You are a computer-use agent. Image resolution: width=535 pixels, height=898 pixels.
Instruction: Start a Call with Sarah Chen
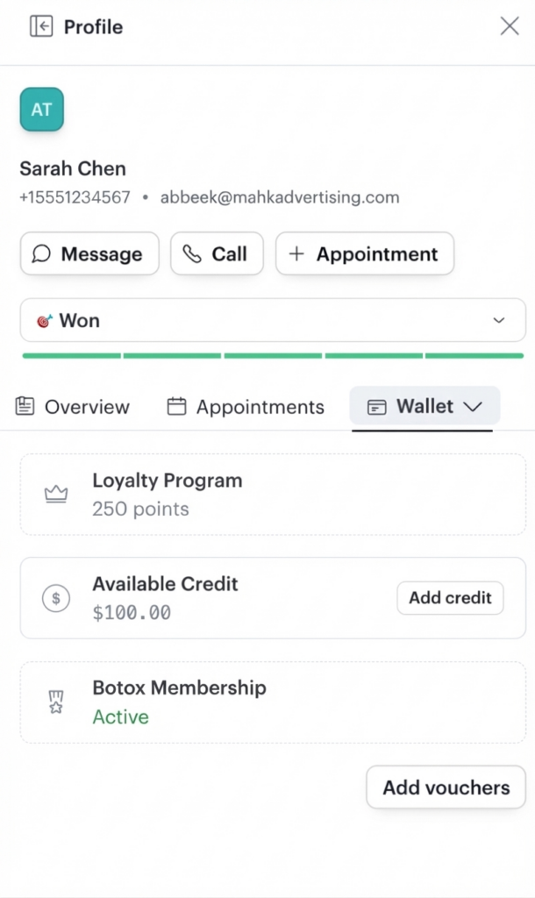pyautogui.click(x=216, y=254)
